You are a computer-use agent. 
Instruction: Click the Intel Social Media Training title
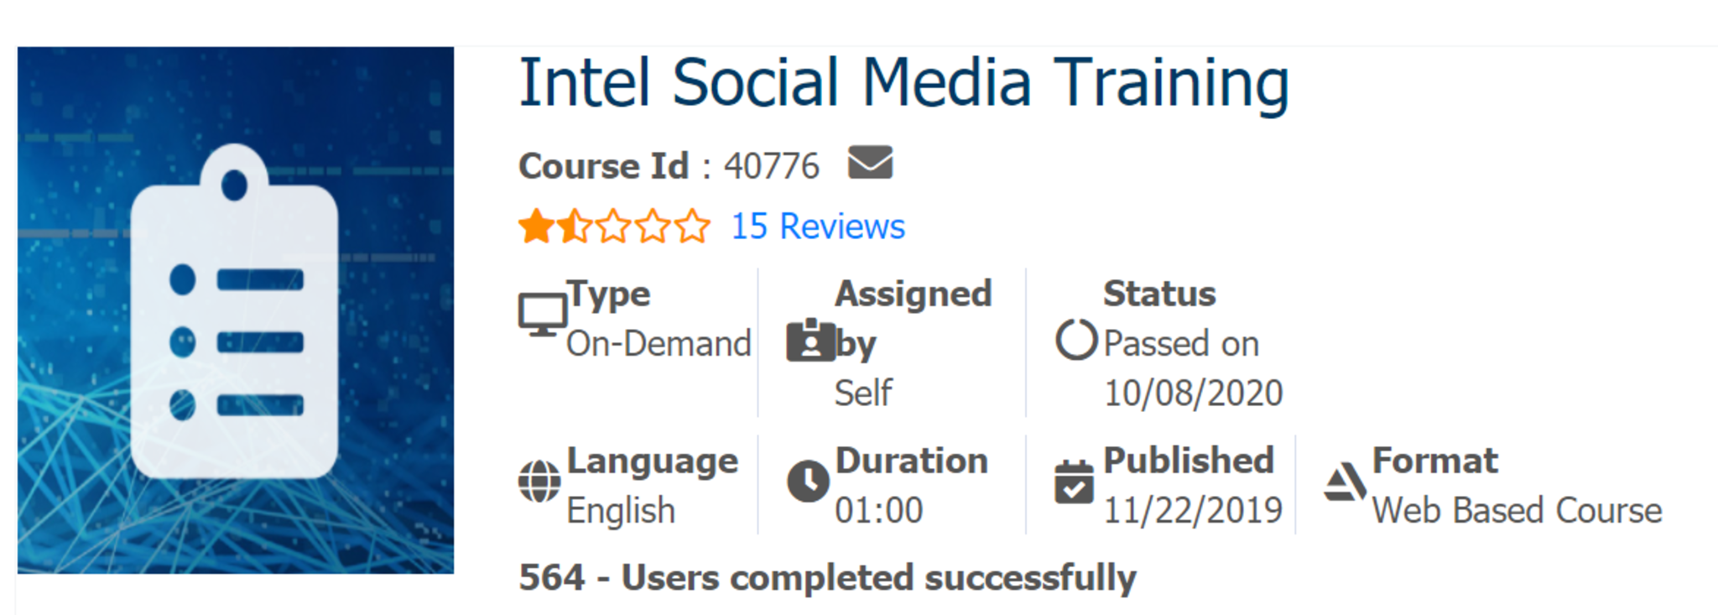pyautogui.click(x=903, y=83)
